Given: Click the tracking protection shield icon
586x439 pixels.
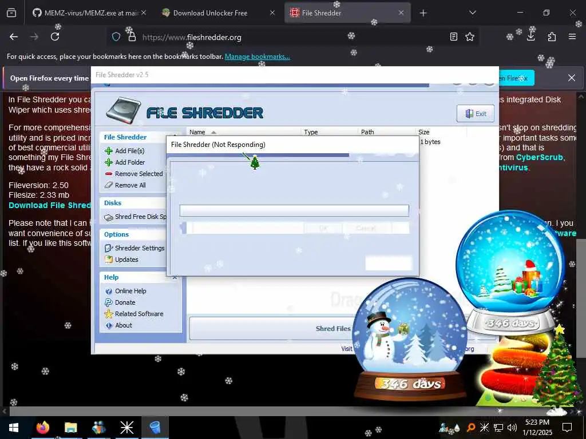Looking at the screenshot, I should click(x=116, y=37).
